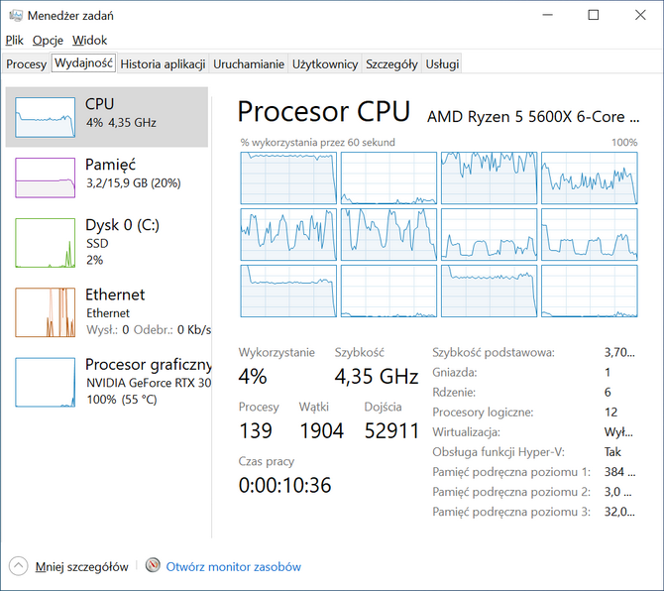664x591 pixels.
Task: Maximize the Menedżer zadań window
Action: (594, 15)
